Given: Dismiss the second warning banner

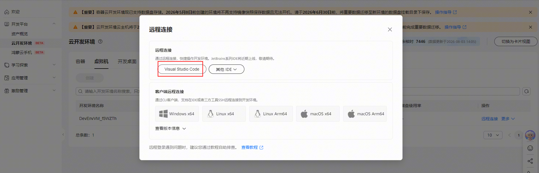Looking at the screenshot, I should pyautogui.click(x=531, y=27).
